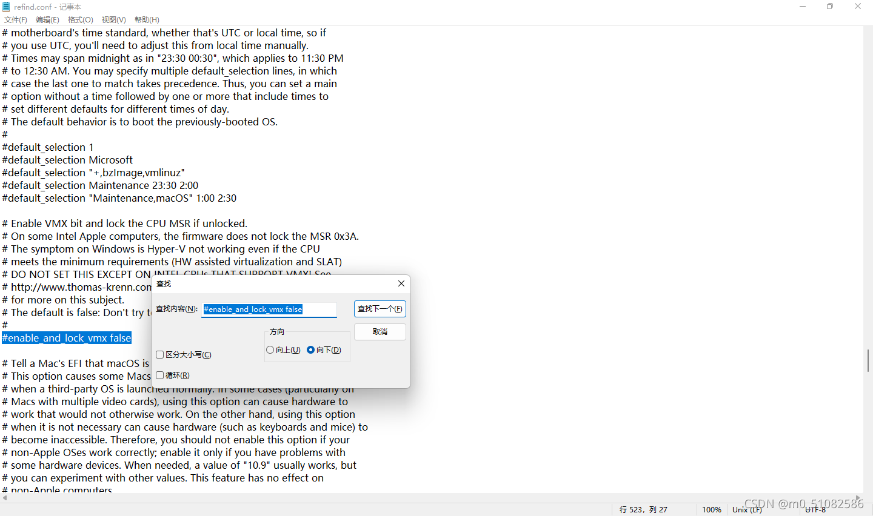The height and width of the screenshot is (516, 873).
Task: Click the line "# The default behavior is to boot"
Action: pos(140,122)
